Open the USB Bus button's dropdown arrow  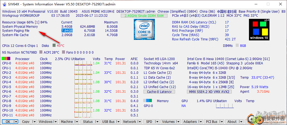tap(118, 122)
